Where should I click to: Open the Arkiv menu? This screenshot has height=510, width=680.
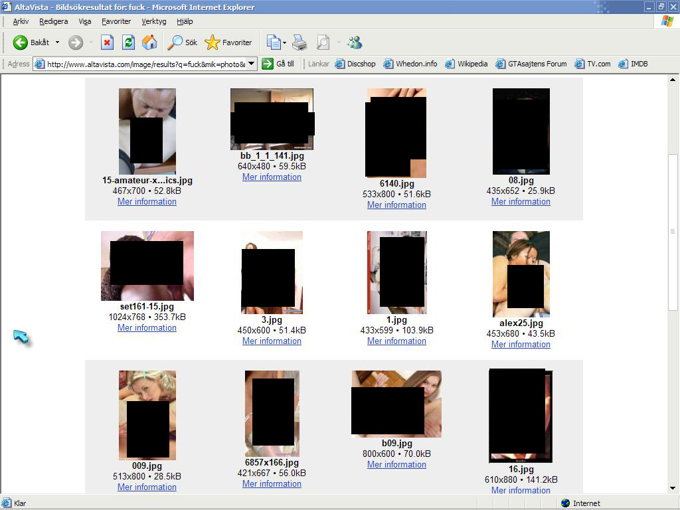pos(21,21)
